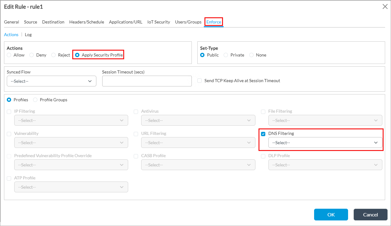Viewport: 391px width, 226px height.
Task: Enable Send TCP Keep Alive checkbox
Action: click(200, 81)
